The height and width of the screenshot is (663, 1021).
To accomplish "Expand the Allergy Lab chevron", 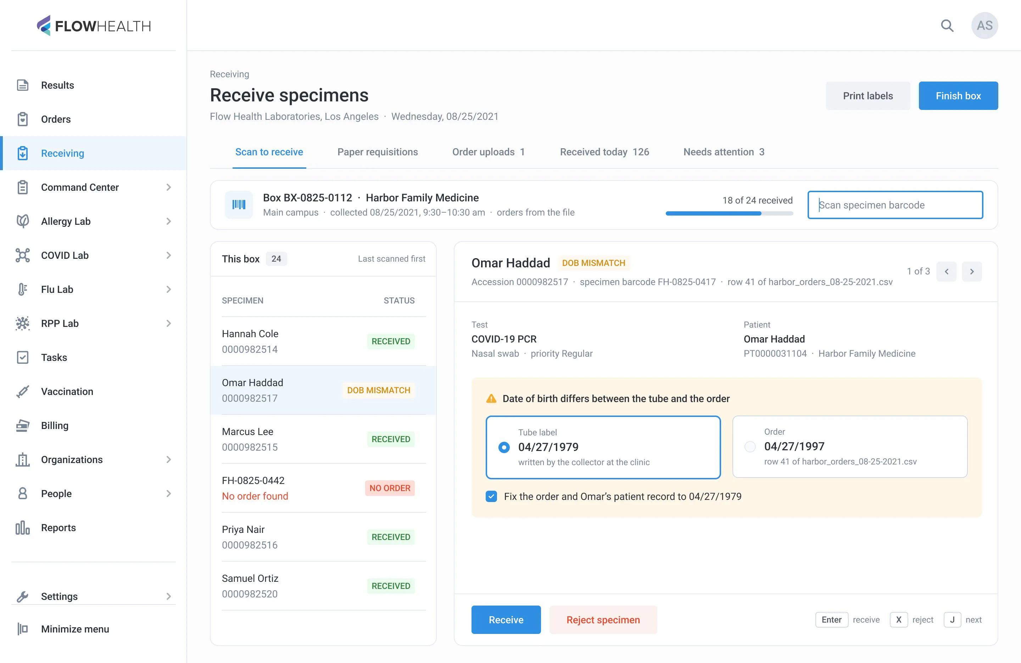I will tap(169, 221).
